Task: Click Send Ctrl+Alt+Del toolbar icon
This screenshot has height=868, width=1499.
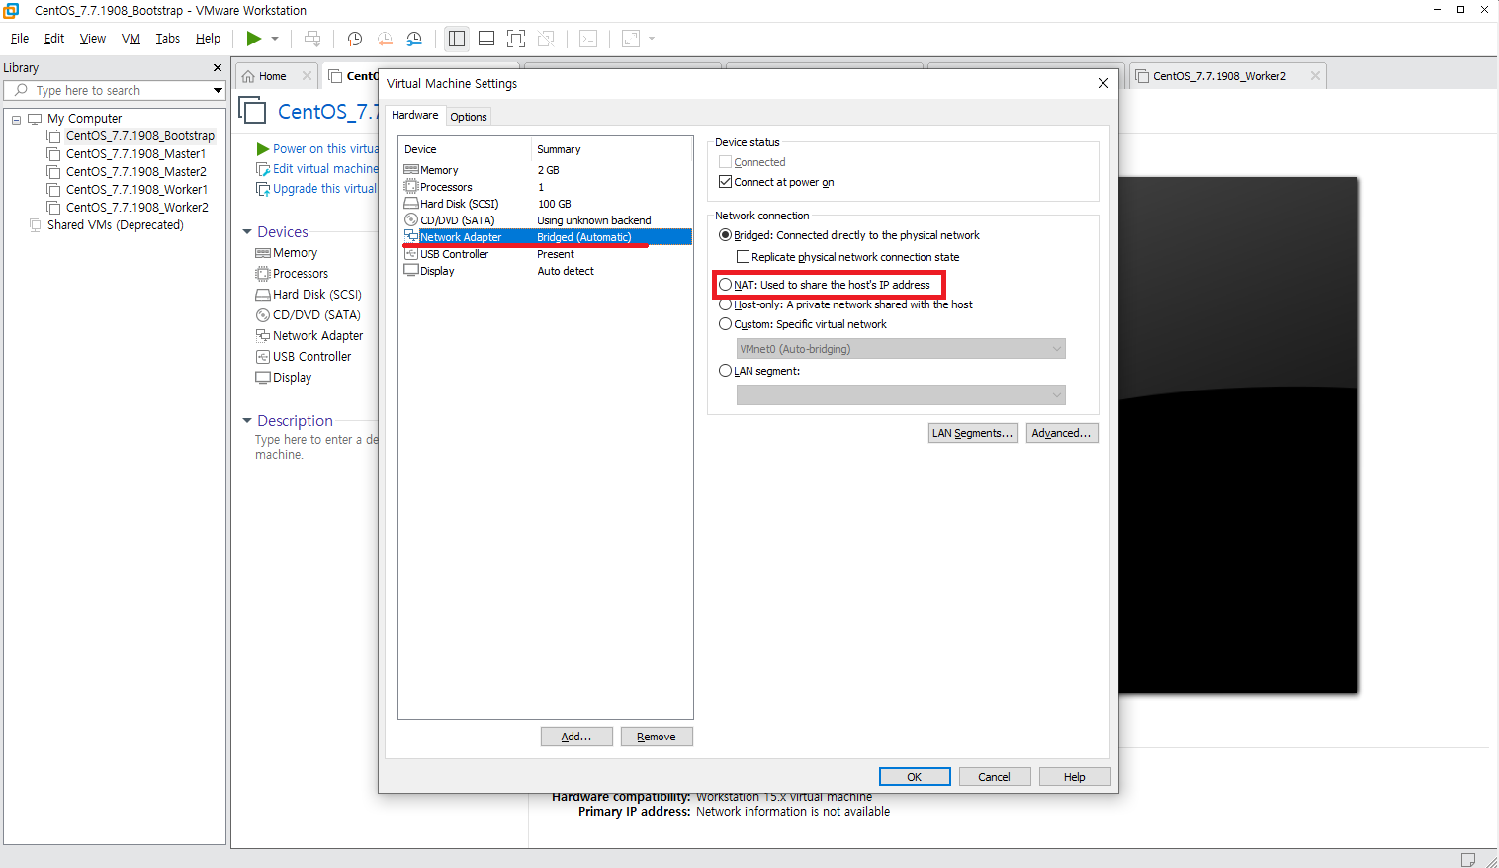Action: (312, 39)
